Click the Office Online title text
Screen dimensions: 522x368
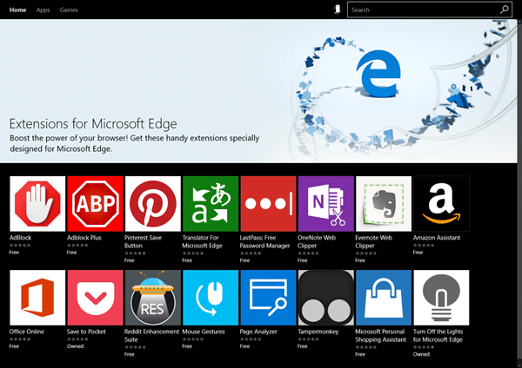[27, 332]
